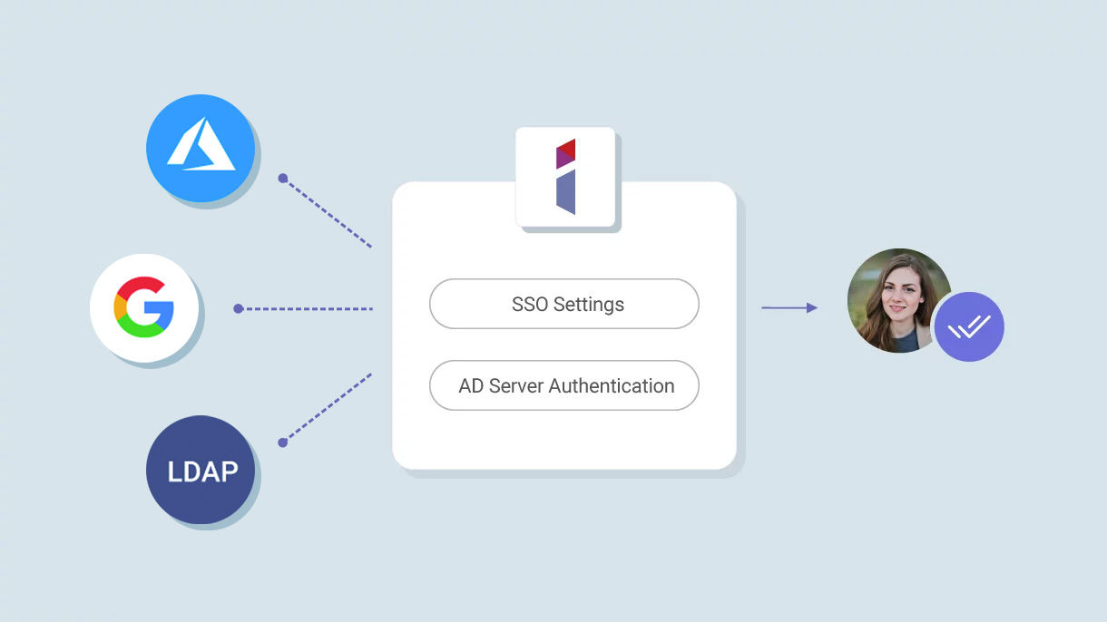Select the SSO Settings button
1107x622 pixels.
click(x=564, y=304)
